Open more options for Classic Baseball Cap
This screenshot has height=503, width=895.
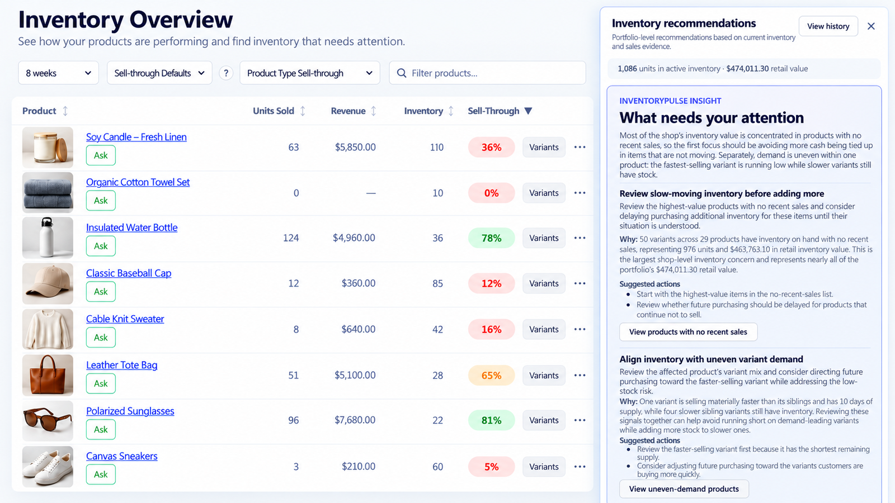[580, 283]
